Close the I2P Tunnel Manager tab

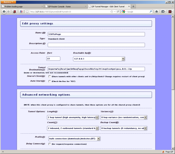pos(129,6)
